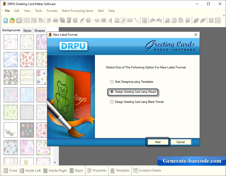Viewport: 226px width, 176px height.
Task: Click the bring-to-front layers icon
Action: [196, 20]
